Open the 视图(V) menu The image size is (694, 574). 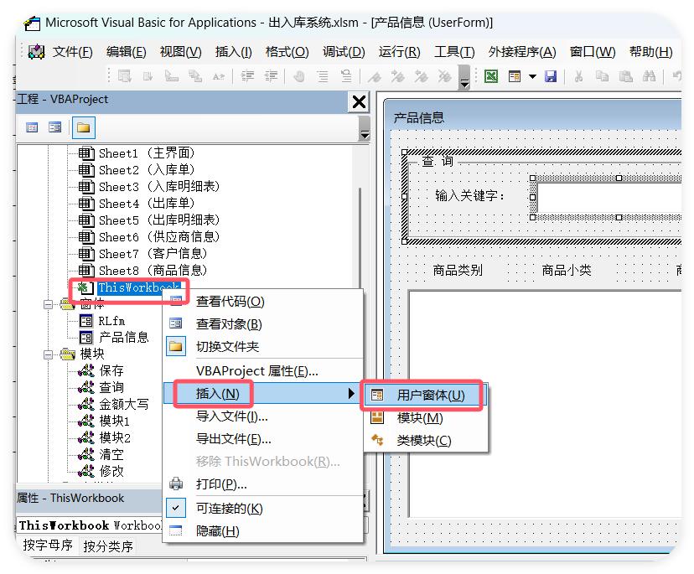(180, 52)
